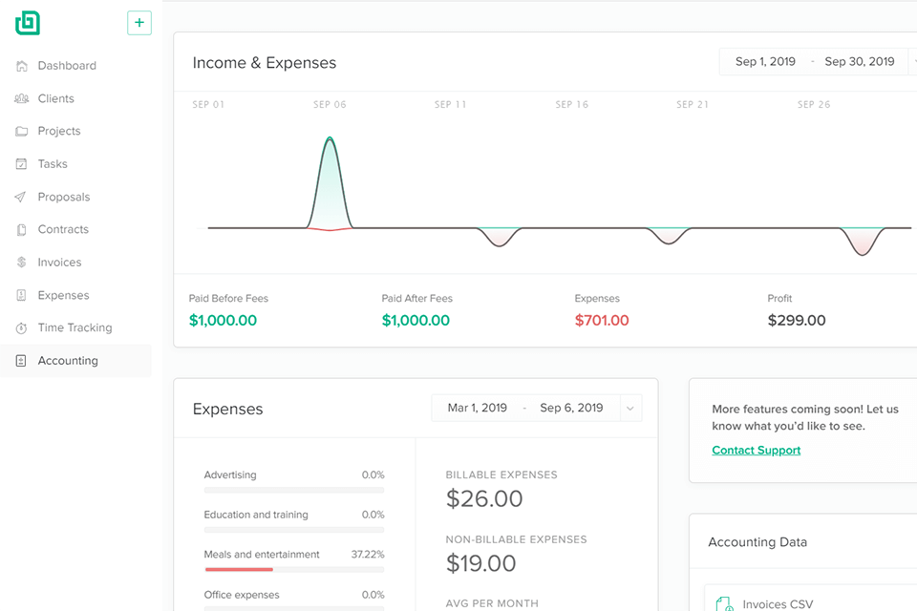Viewport: 917px width, 611px height.
Task: Click the Time Tracking stopwatch icon
Action: pyautogui.click(x=22, y=328)
